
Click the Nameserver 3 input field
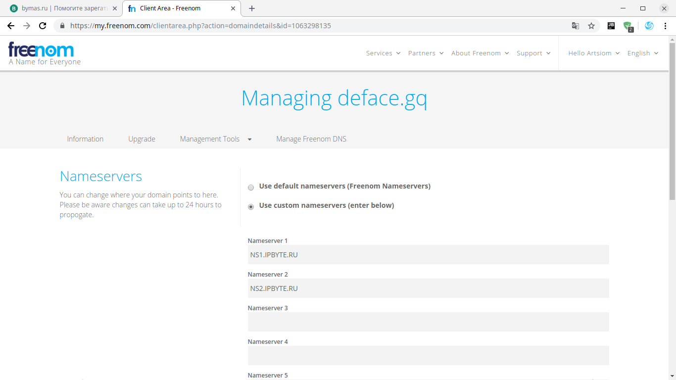click(x=428, y=322)
